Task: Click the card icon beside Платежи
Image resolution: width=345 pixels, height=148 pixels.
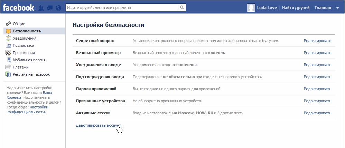Action: pos(8,67)
